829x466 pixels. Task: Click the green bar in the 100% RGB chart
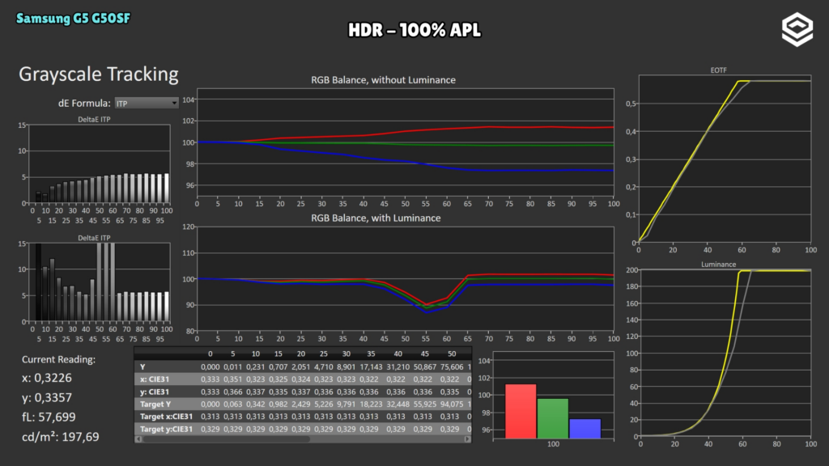[552, 418]
